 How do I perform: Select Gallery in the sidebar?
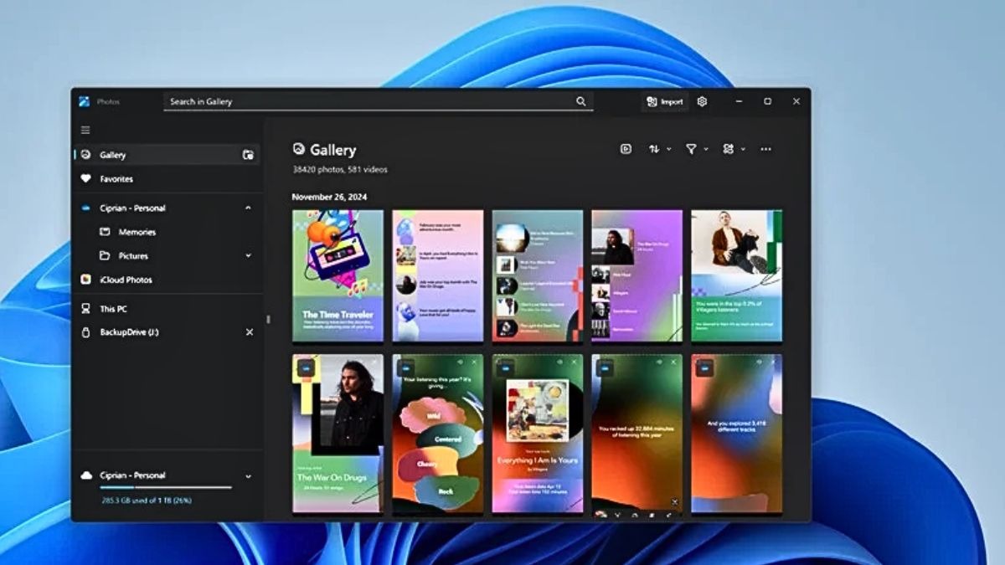[x=167, y=155]
